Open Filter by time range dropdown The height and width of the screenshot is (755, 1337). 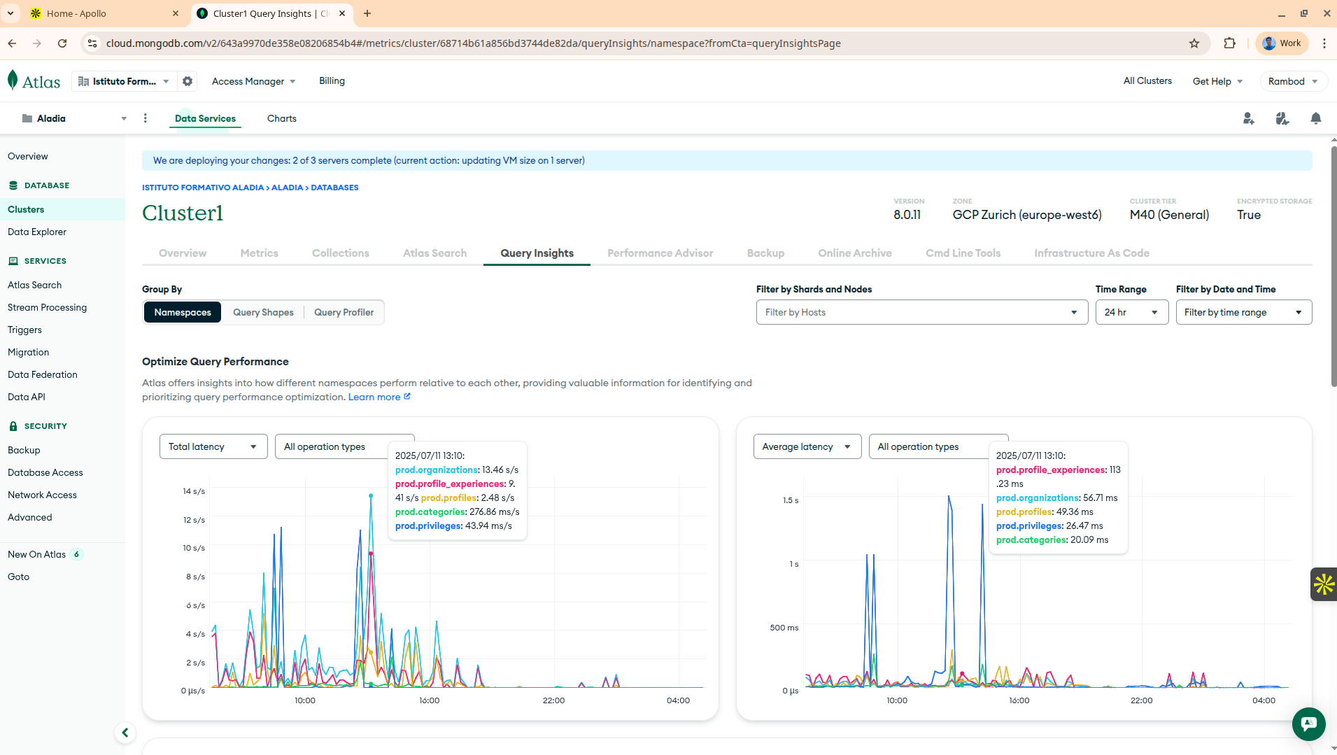tap(1243, 312)
